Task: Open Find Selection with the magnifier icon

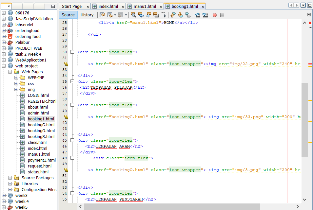Action: (x=133, y=15)
